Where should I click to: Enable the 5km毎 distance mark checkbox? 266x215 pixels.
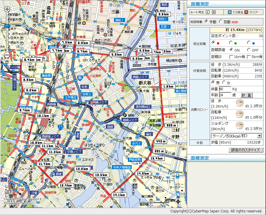click(249, 57)
